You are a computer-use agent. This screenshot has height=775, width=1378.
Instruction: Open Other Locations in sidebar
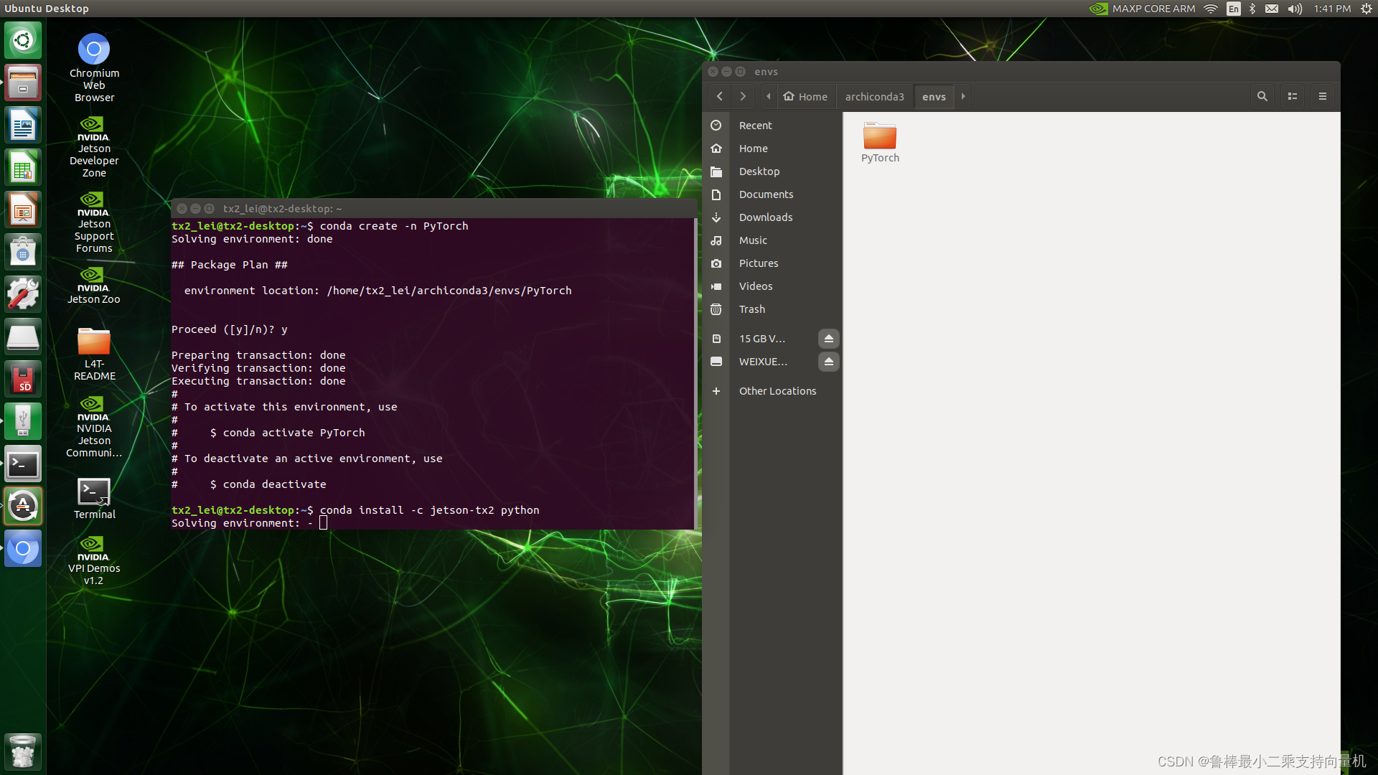tap(776, 390)
